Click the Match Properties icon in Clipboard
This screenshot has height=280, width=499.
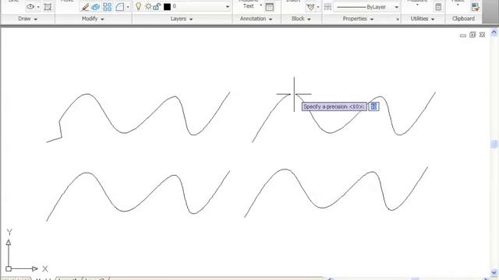coord(475,7)
